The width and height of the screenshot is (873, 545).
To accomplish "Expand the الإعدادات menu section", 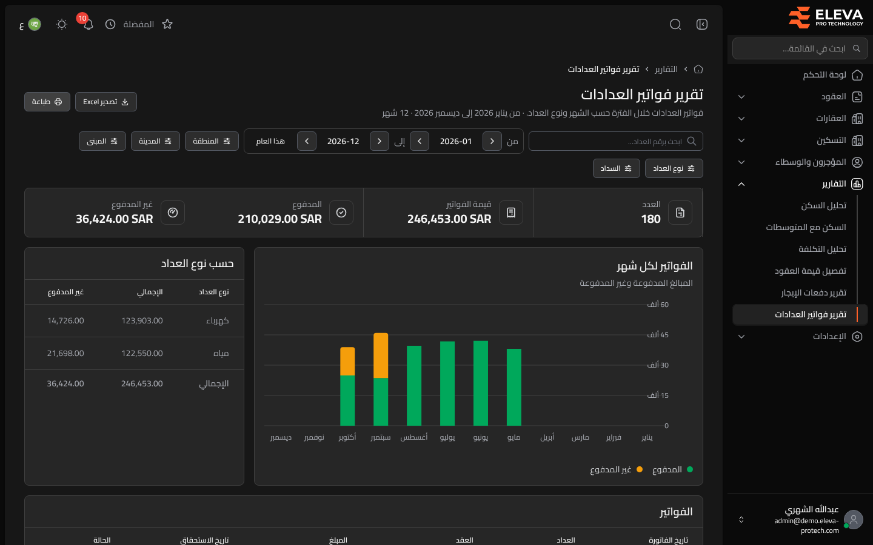I will pos(741,337).
